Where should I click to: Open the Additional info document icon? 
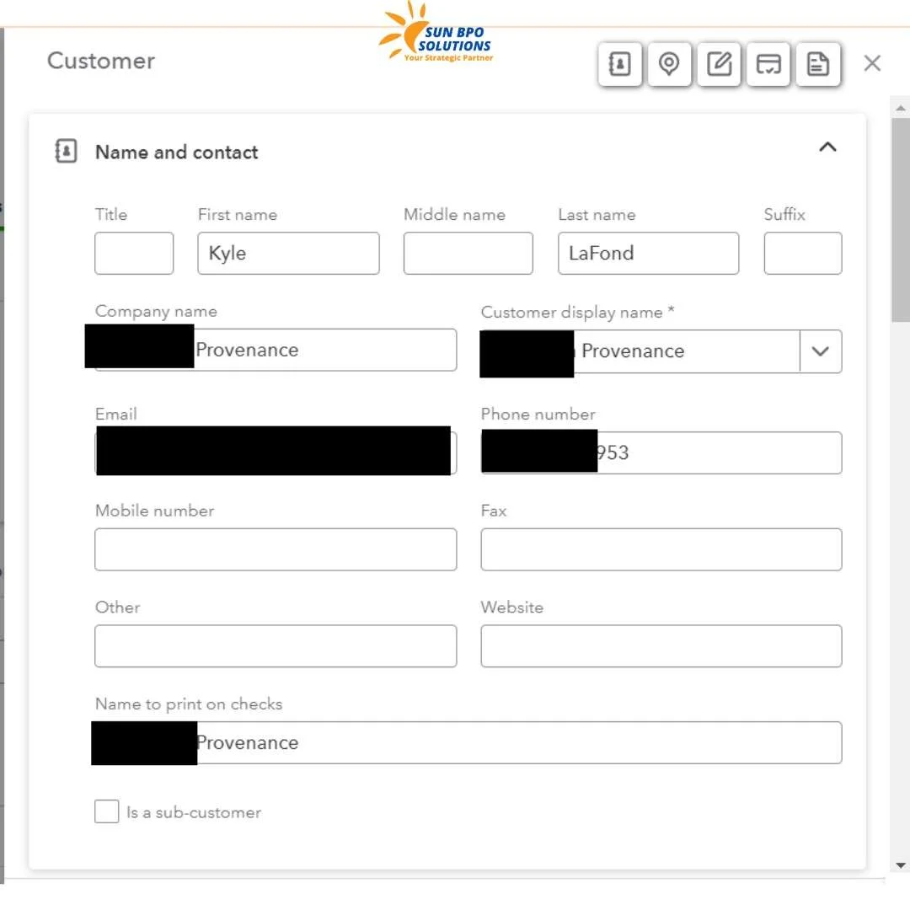click(817, 64)
